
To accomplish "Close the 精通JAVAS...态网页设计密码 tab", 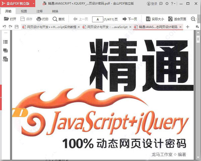I will pyautogui.click(x=181, y=27).
